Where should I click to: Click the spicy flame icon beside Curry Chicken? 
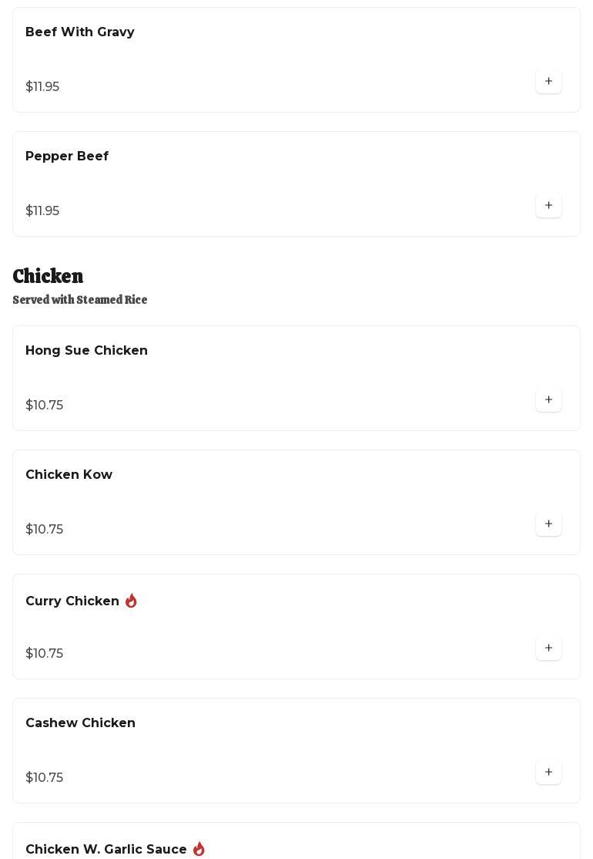click(131, 601)
